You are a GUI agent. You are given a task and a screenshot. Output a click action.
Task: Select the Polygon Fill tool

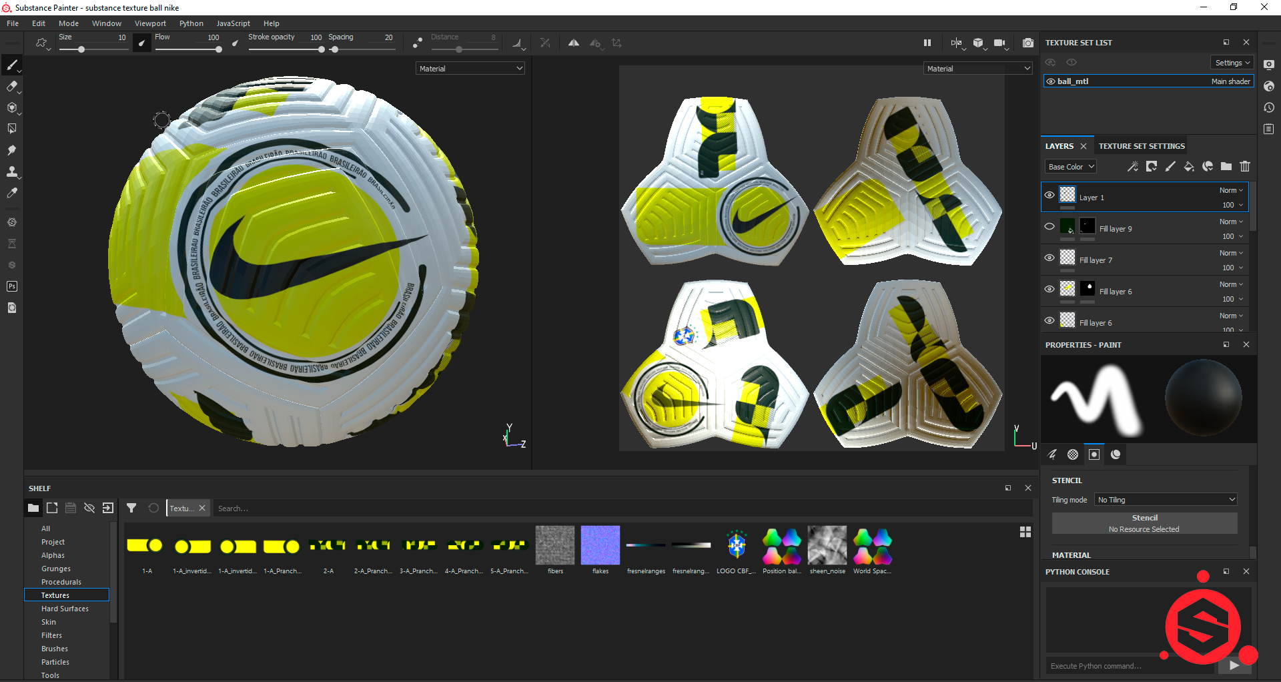tap(11, 129)
